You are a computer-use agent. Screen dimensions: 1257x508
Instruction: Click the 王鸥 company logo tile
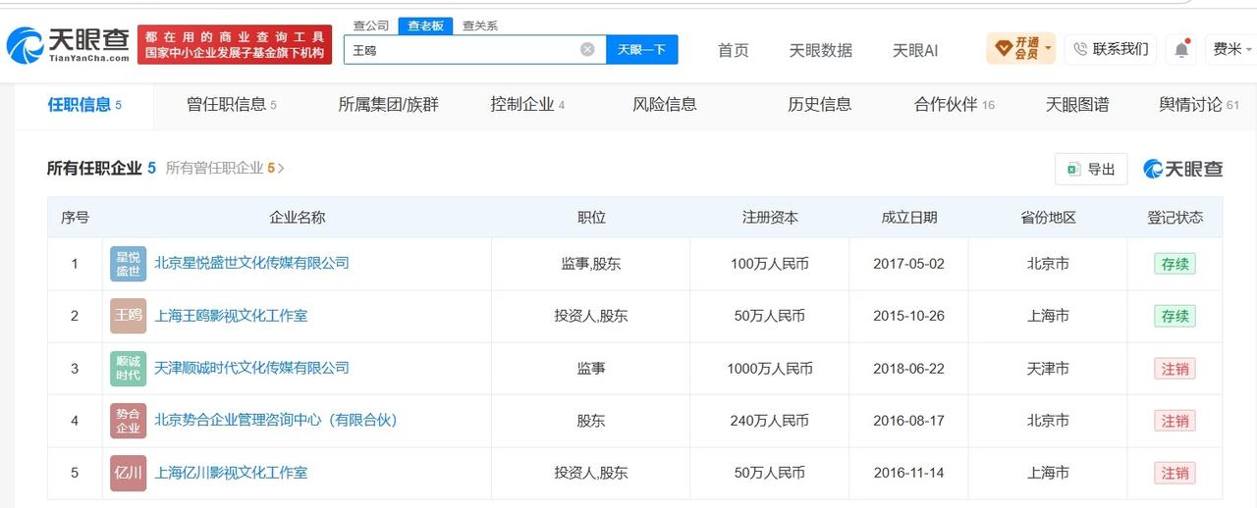pyautogui.click(x=129, y=316)
